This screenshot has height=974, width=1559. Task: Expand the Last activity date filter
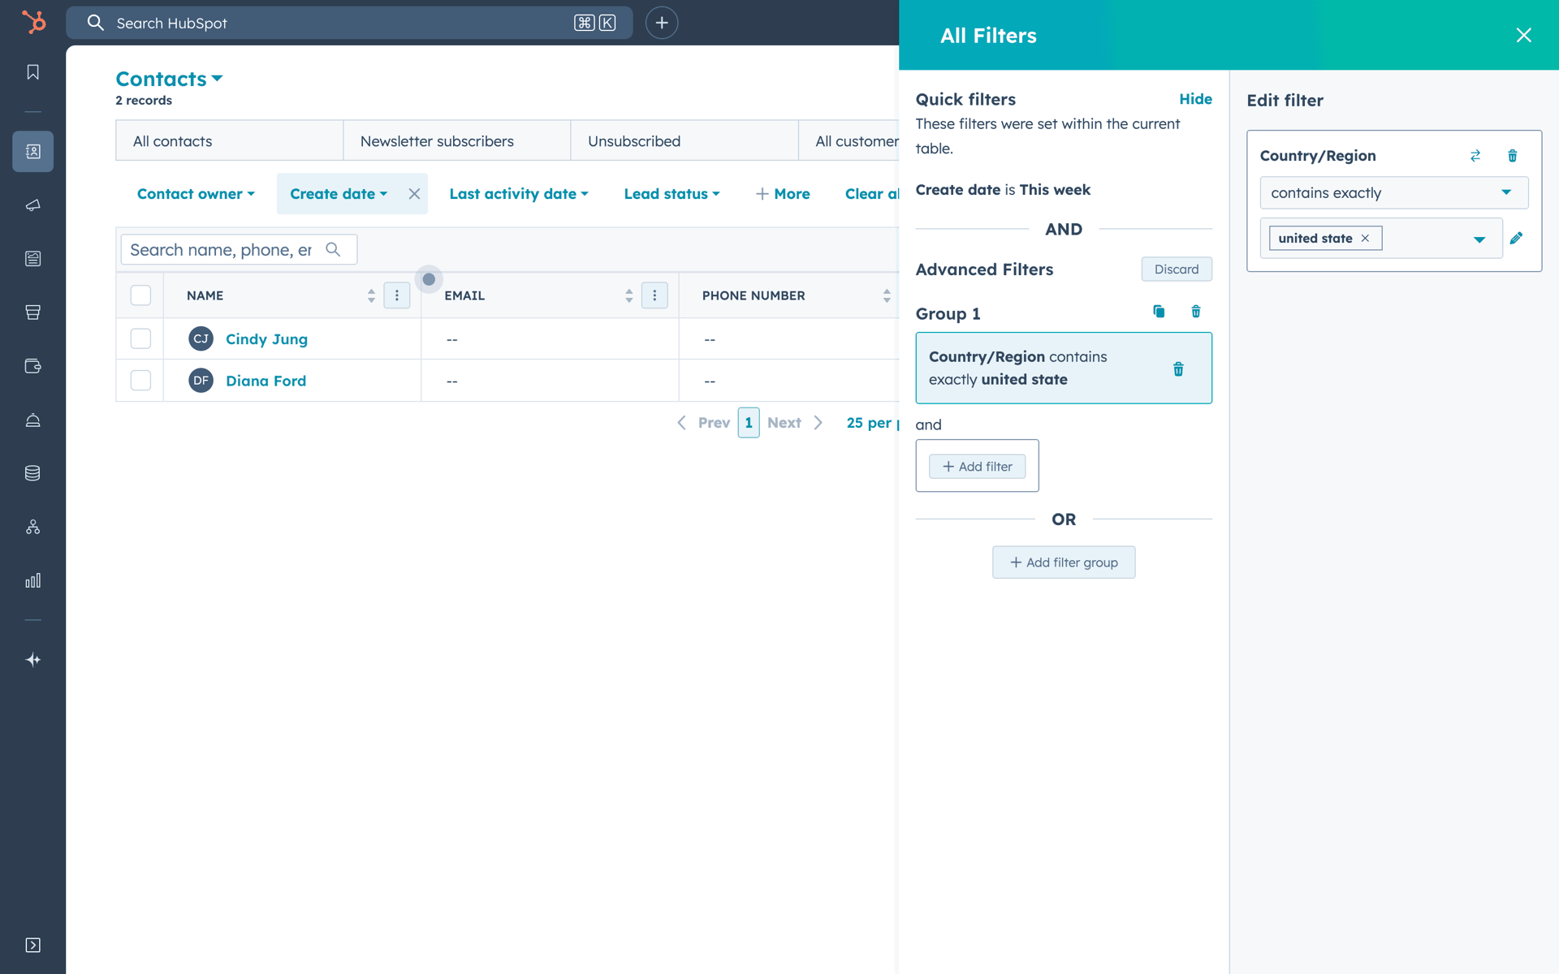pos(519,194)
